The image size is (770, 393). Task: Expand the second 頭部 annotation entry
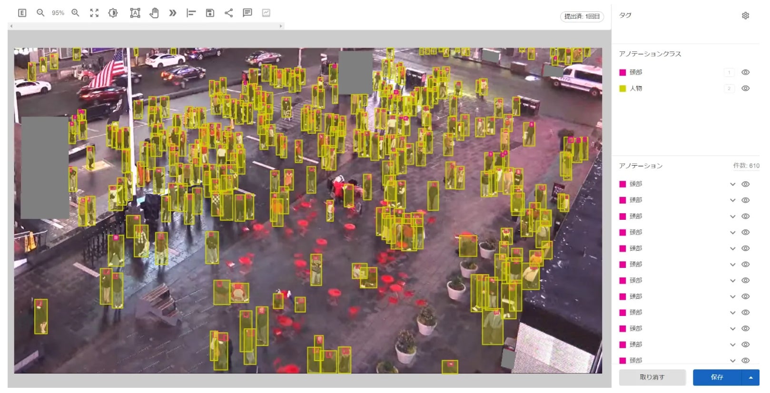pos(732,200)
